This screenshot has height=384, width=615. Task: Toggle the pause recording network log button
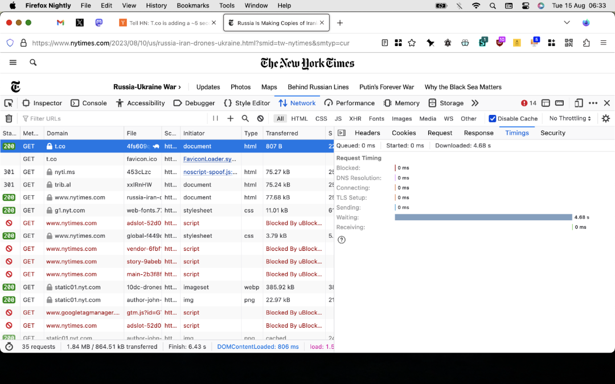click(x=215, y=118)
